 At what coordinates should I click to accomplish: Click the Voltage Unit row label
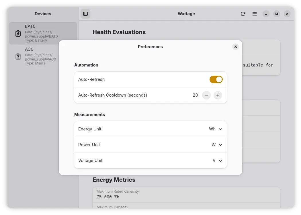[x=90, y=161]
